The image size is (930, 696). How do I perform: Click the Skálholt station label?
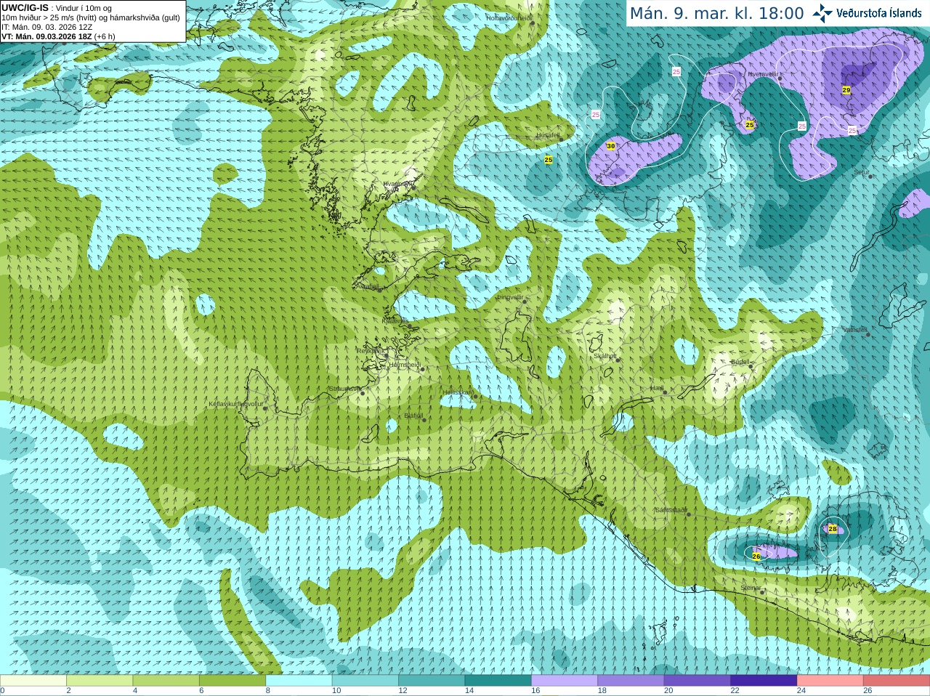tap(605, 356)
